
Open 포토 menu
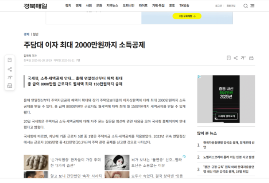click(x=172, y=6)
